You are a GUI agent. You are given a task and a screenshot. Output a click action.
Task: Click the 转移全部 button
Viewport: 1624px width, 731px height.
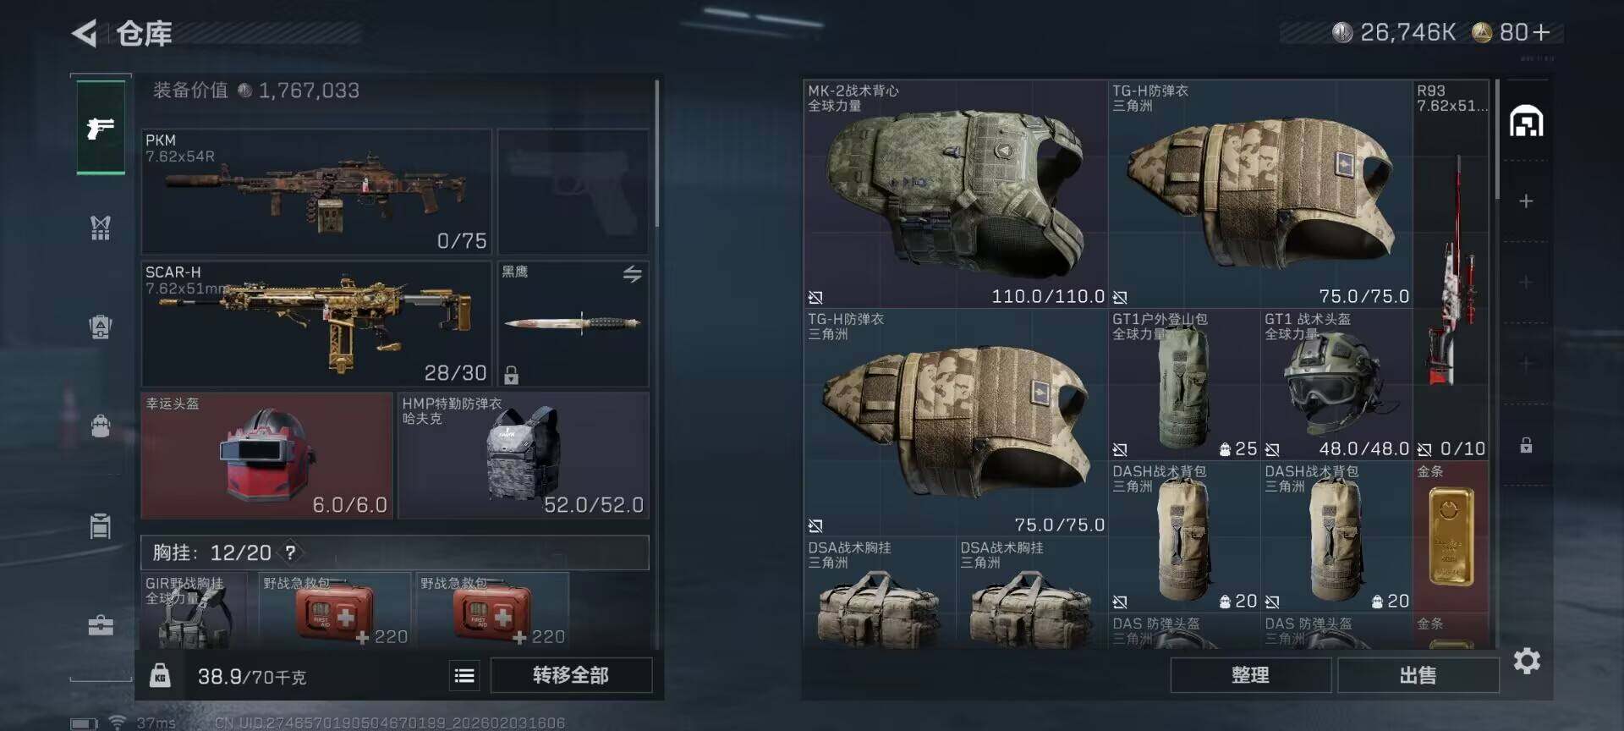click(571, 675)
